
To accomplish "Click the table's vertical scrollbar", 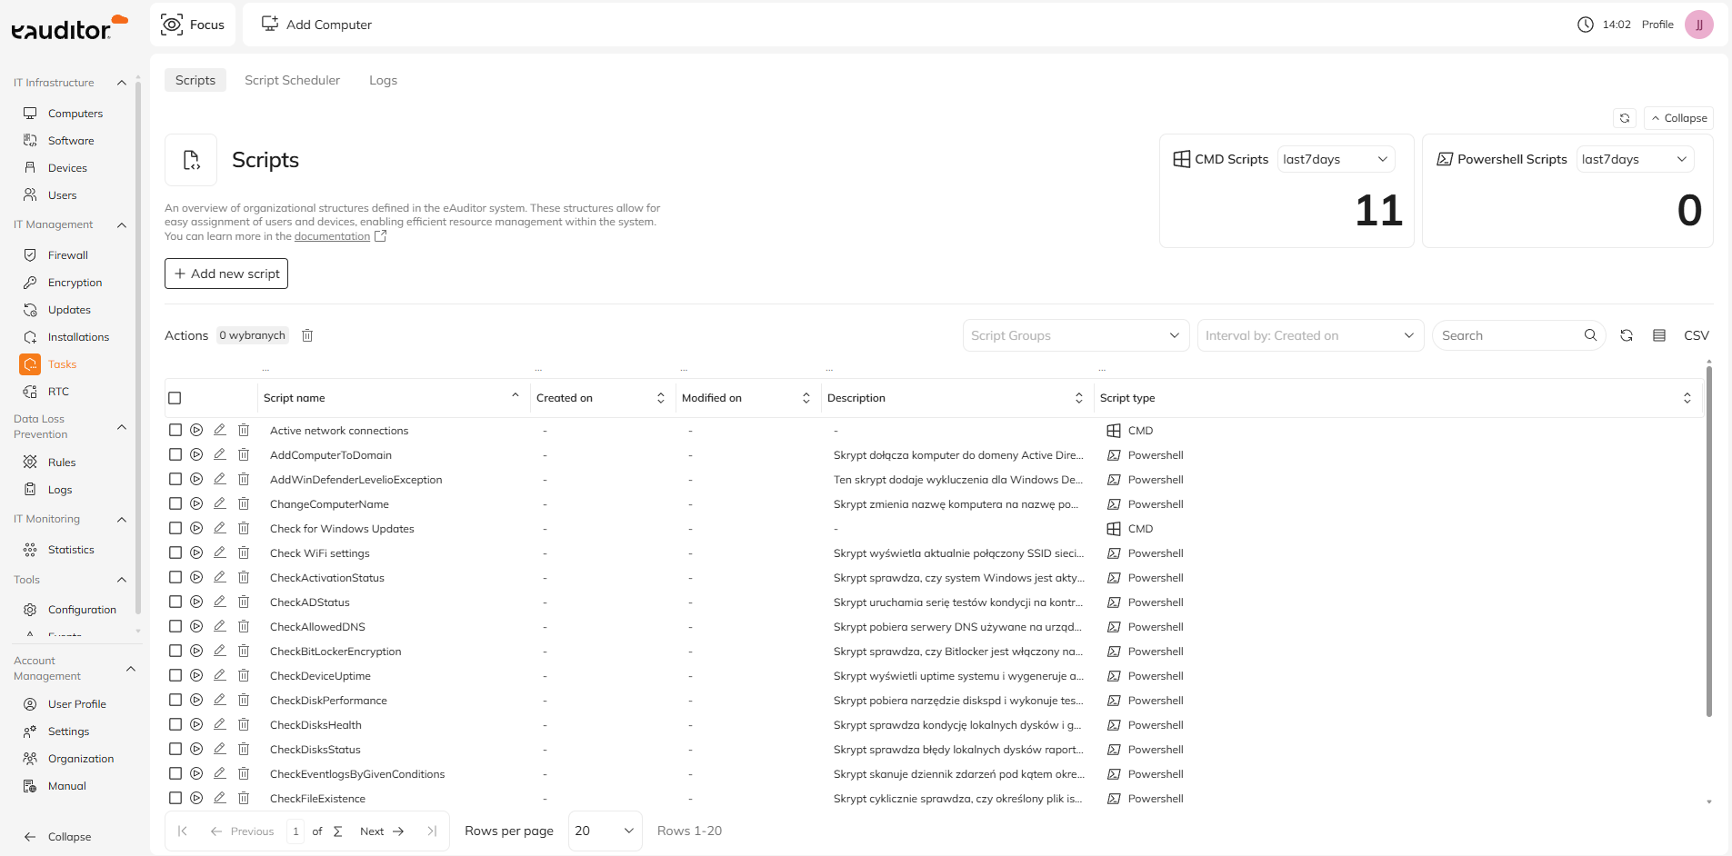I will [x=1708, y=545].
